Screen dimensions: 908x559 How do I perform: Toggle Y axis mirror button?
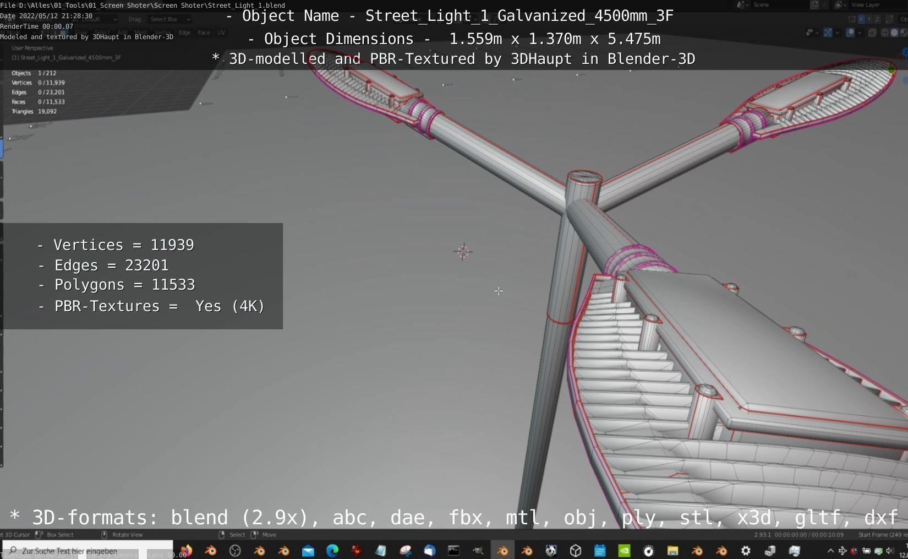pyautogui.click(x=870, y=19)
